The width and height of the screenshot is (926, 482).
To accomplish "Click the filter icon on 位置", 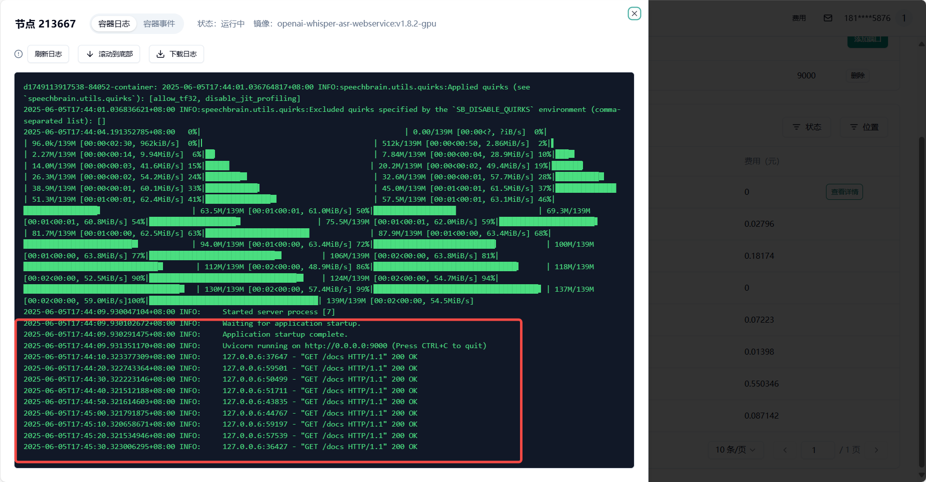I will (854, 127).
